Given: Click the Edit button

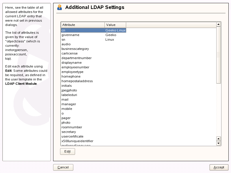Looking at the screenshot, I should pos(68,151).
